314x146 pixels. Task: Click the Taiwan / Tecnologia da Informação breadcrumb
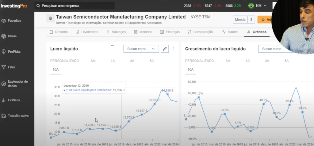click(109, 23)
